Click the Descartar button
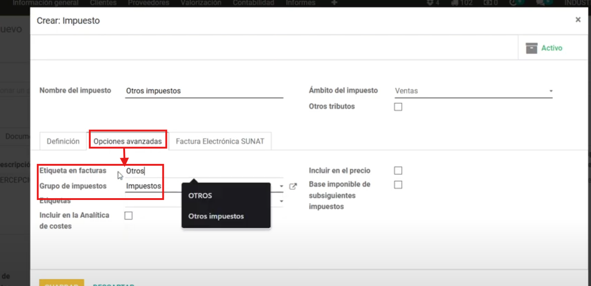The height and width of the screenshot is (286, 591). 113,284
